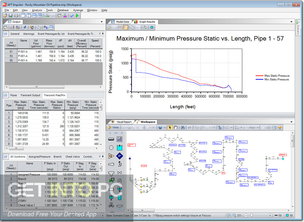Image resolution: width=304 pixels, height=222 pixels.
Task: Activate the selection arrow tool
Action: pyautogui.click(x=170, y=128)
